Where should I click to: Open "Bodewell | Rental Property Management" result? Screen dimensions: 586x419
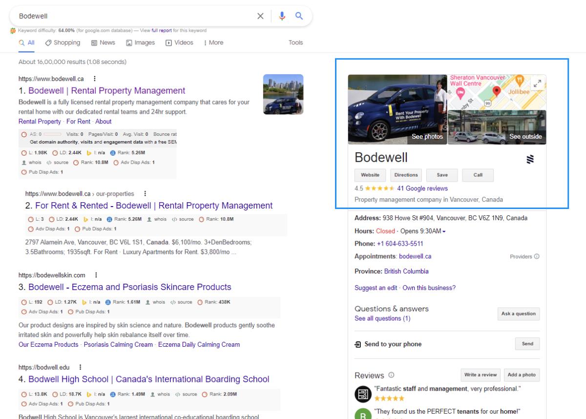(106, 91)
